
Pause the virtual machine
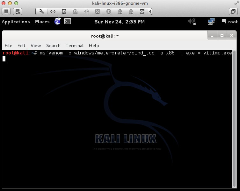pos(6,11)
